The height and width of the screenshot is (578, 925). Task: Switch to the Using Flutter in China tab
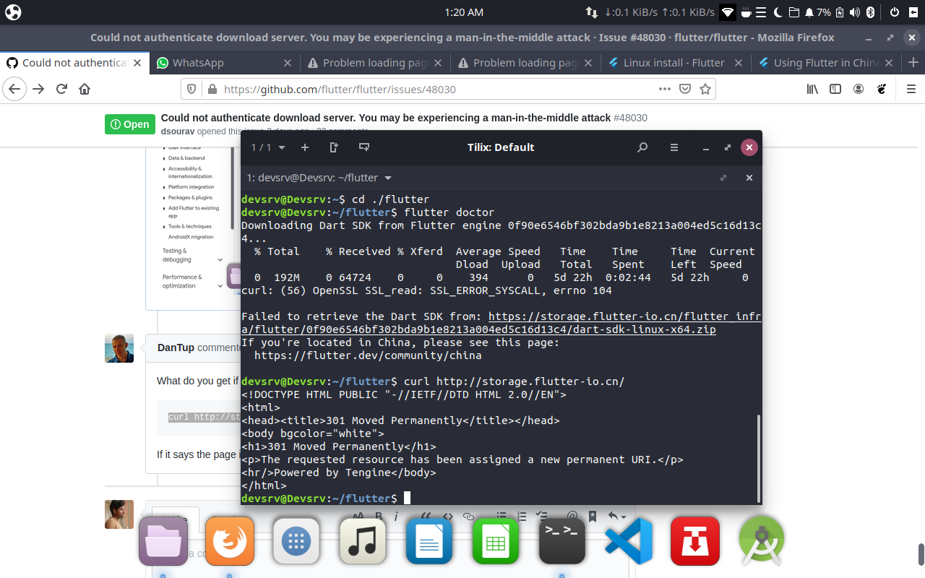pos(826,63)
